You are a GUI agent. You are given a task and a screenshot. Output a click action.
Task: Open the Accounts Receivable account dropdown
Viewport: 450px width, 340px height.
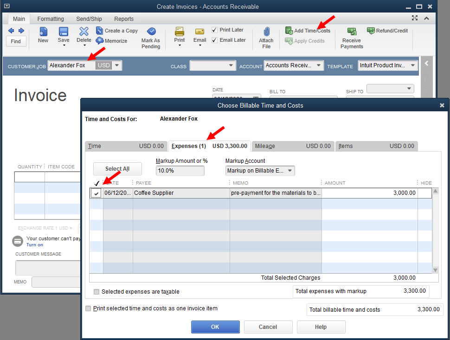[x=318, y=65]
